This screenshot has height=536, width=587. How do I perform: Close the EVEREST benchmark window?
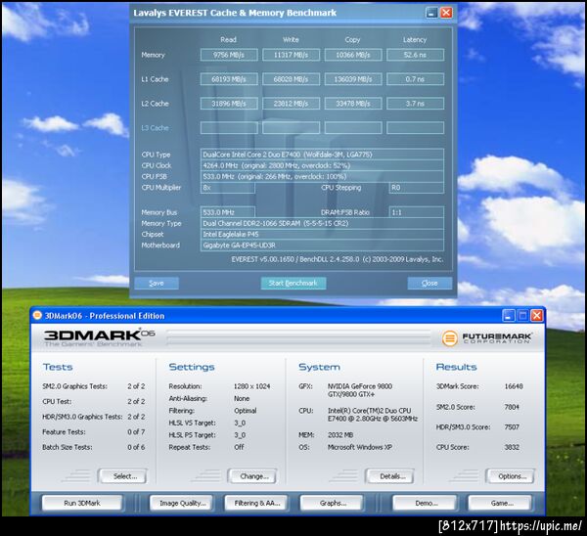446,13
